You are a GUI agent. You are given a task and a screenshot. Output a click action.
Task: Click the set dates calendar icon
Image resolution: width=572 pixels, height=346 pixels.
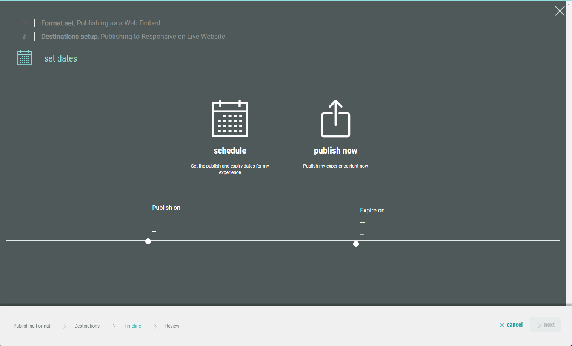(x=25, y=58)
